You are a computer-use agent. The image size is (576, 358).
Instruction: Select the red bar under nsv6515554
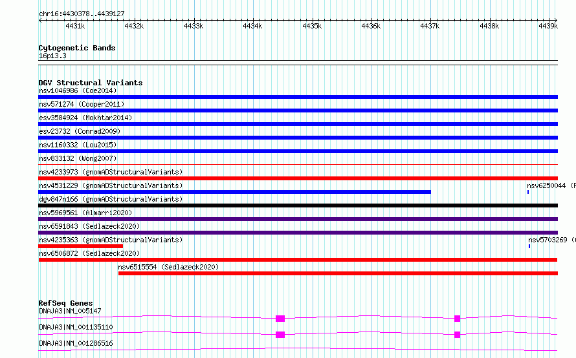tap(338, 273)
